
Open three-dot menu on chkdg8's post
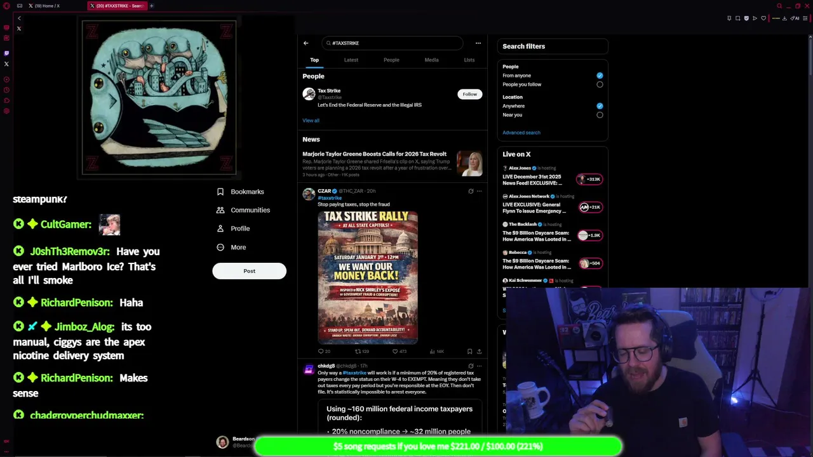[479, 366]
